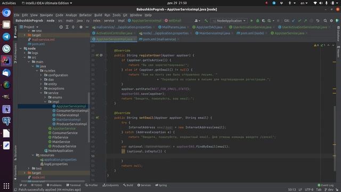Open the Spring tool window button

coord(161,185)
